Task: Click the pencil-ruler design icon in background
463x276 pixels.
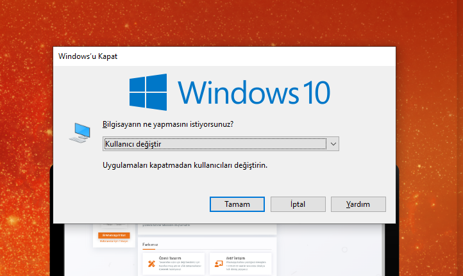Action: 151,264
